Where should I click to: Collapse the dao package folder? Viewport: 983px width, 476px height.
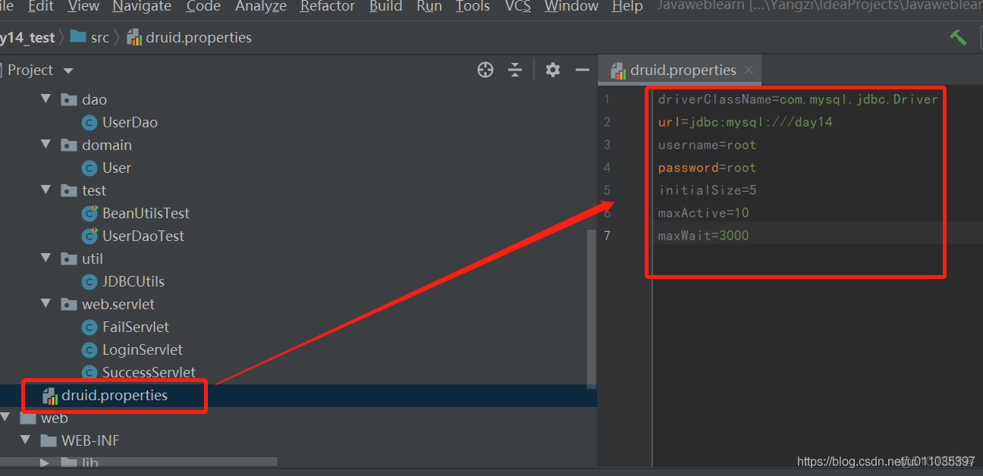(46, 99)
